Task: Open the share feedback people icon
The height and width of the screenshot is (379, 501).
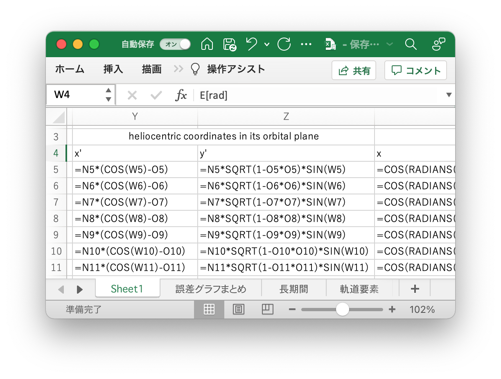Action: tap(439, 44)
